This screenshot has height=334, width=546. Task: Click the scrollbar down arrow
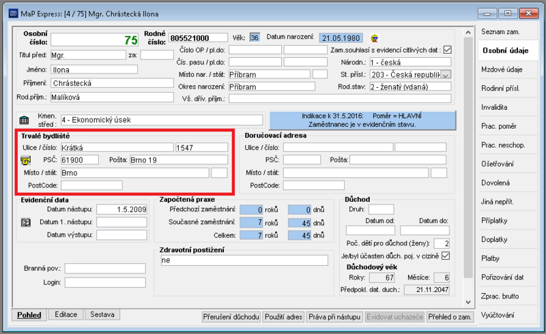(x=468, y=302)
